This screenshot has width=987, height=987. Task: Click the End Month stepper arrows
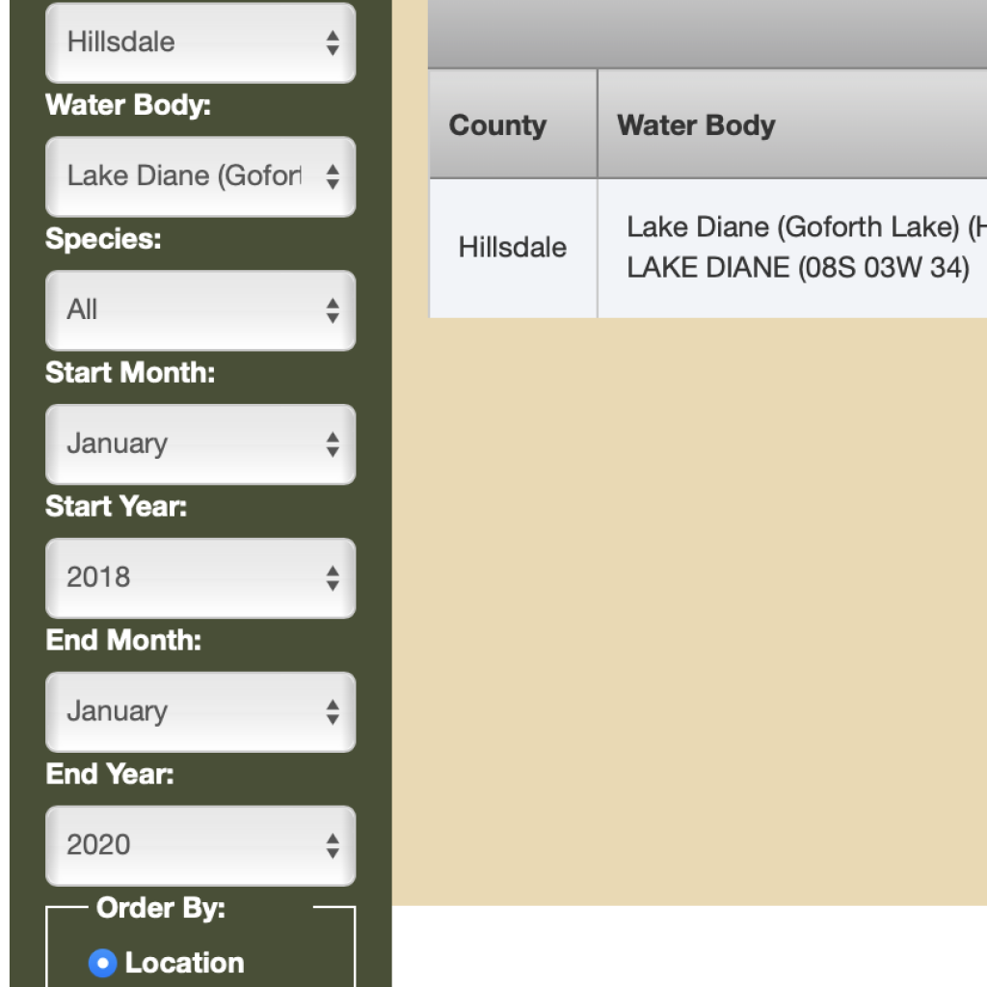[x=333, y=711]
